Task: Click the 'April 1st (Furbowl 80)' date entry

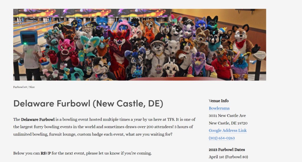Action: coord(228,157)
